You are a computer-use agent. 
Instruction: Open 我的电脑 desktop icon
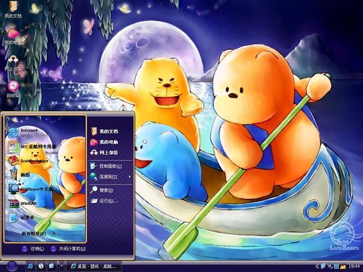coord(12,36)
